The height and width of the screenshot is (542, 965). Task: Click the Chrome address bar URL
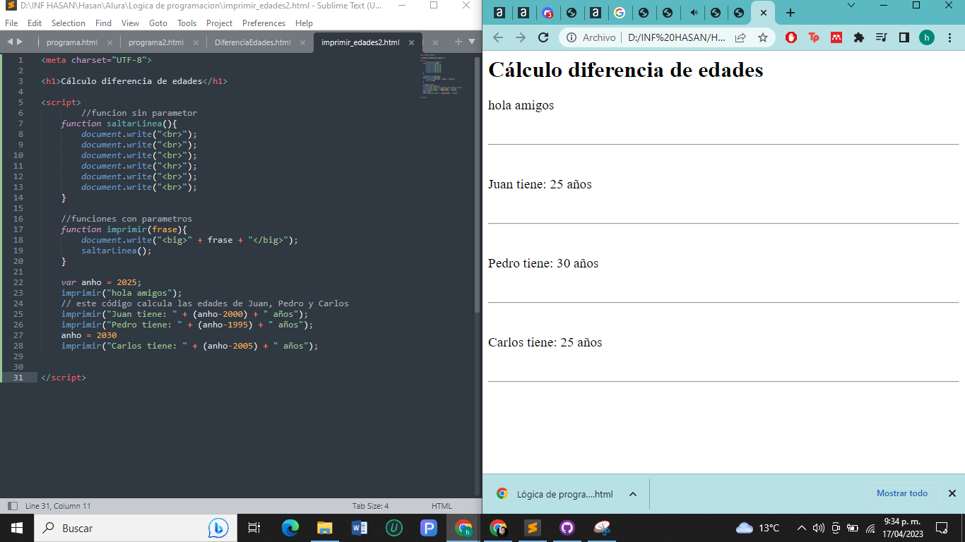pyautogui.click(x=677, y=37)
